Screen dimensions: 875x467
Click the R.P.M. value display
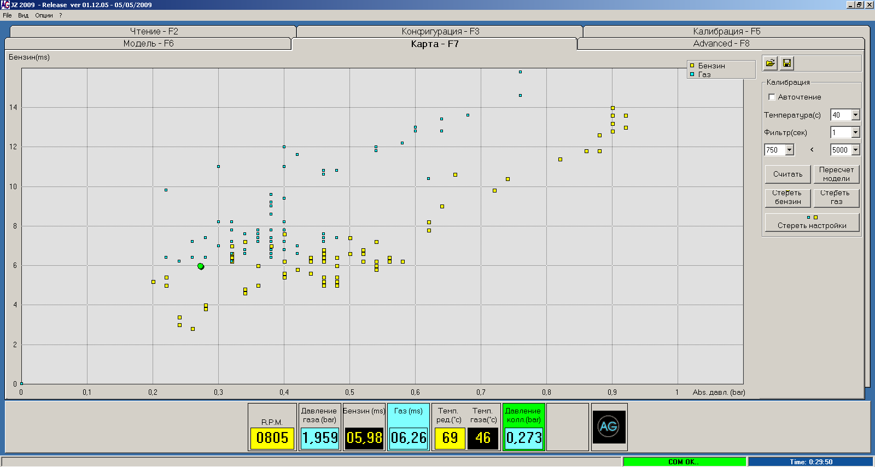[272, 437]
